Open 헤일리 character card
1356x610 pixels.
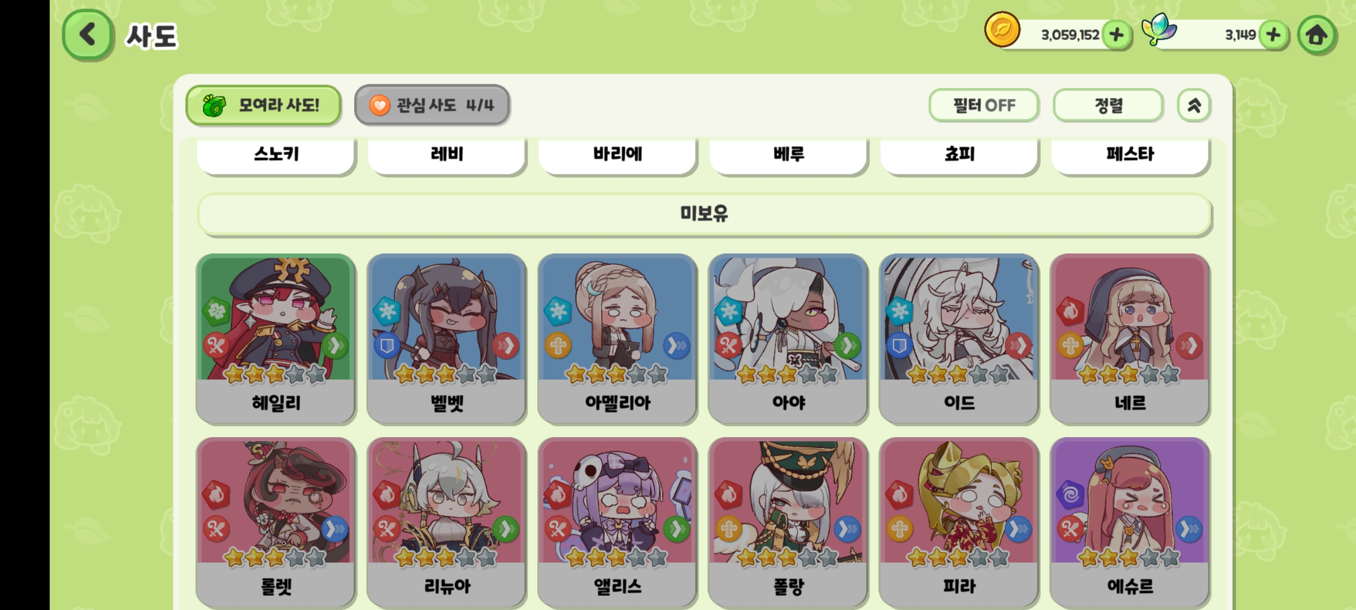click(276, 339)
